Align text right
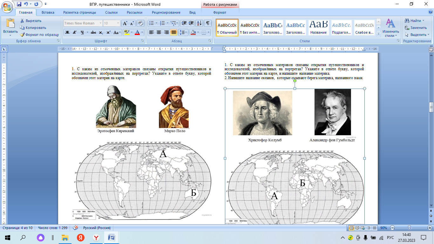 pyautogui.click(x=166, y=32)
